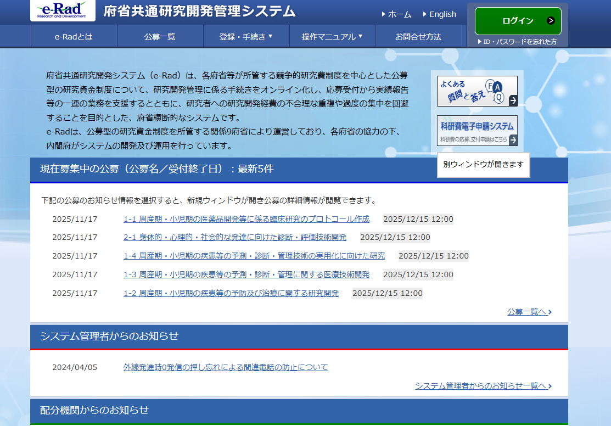The height and width of the screenshot is (426, 611).
Task: Open 1-3 医療技術開発 call link
Action: click(246, 274)
